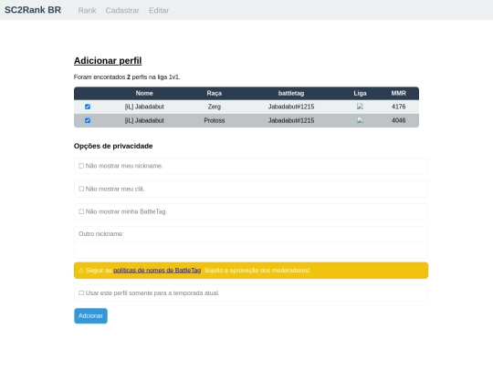This screenshot has width=493, height=369.
Task: Go to the Rank menu item
Action: [87, 10]
